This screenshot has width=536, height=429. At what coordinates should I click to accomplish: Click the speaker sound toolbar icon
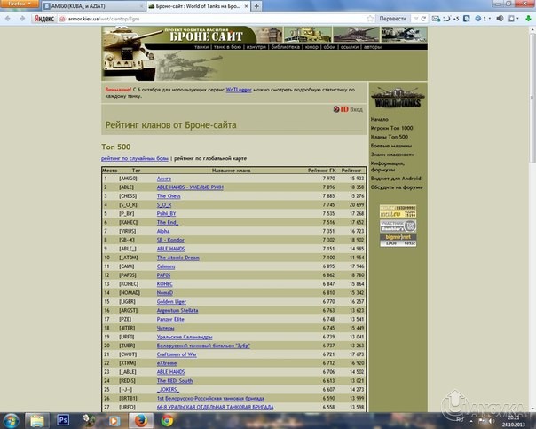pos(500,19)
